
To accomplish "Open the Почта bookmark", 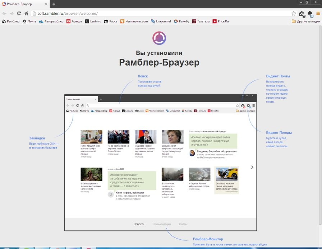I will click(x=29, y=21).
